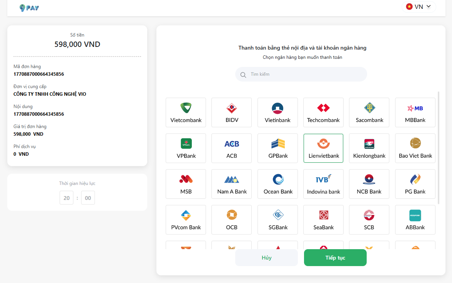Choose the ACB bank tile
The width and height of the screenshot is (452, 283).
click(231, 148)
